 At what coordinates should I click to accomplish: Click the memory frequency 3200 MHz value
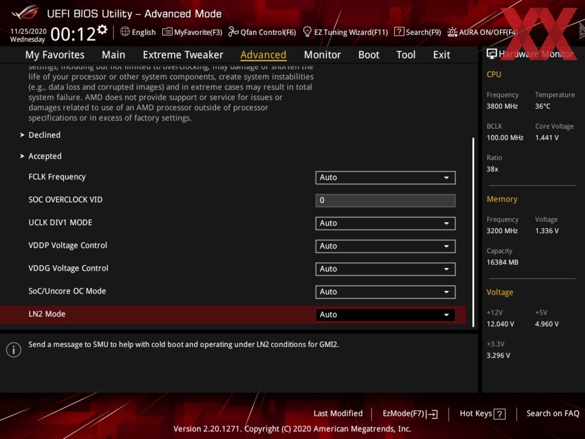[502, 231]
